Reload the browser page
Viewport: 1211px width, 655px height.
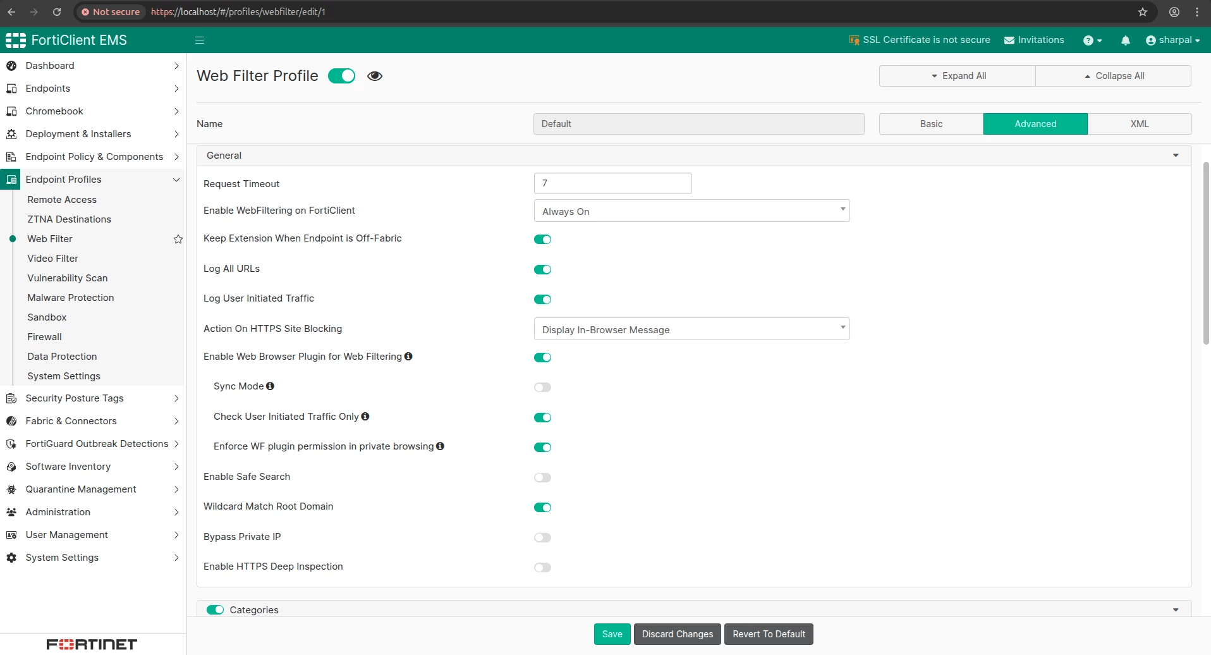click(57, 12)
